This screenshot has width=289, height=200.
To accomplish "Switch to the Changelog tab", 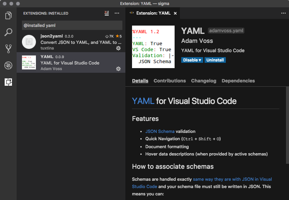I will click(x=204, y=81).
